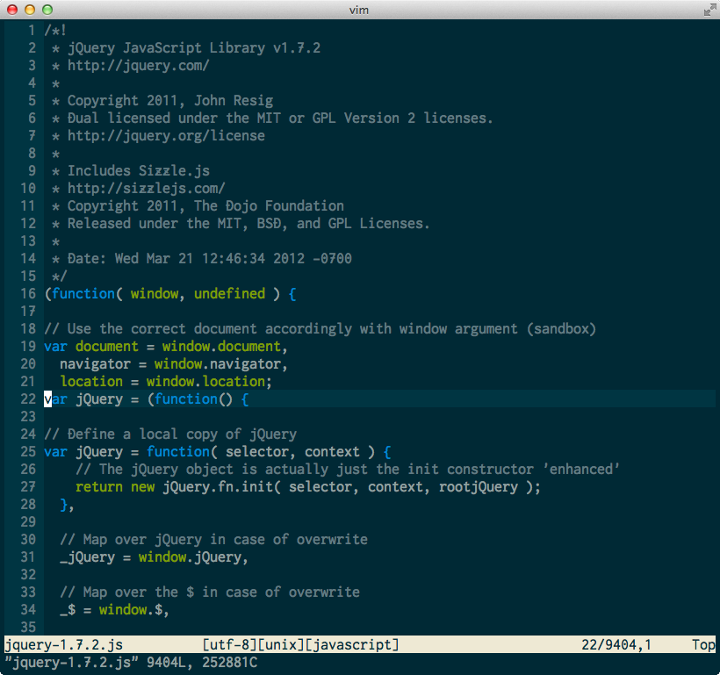Viewport: 720px width, 675px height.
Task: Click the "vim" window title
Action: (359, 10)
